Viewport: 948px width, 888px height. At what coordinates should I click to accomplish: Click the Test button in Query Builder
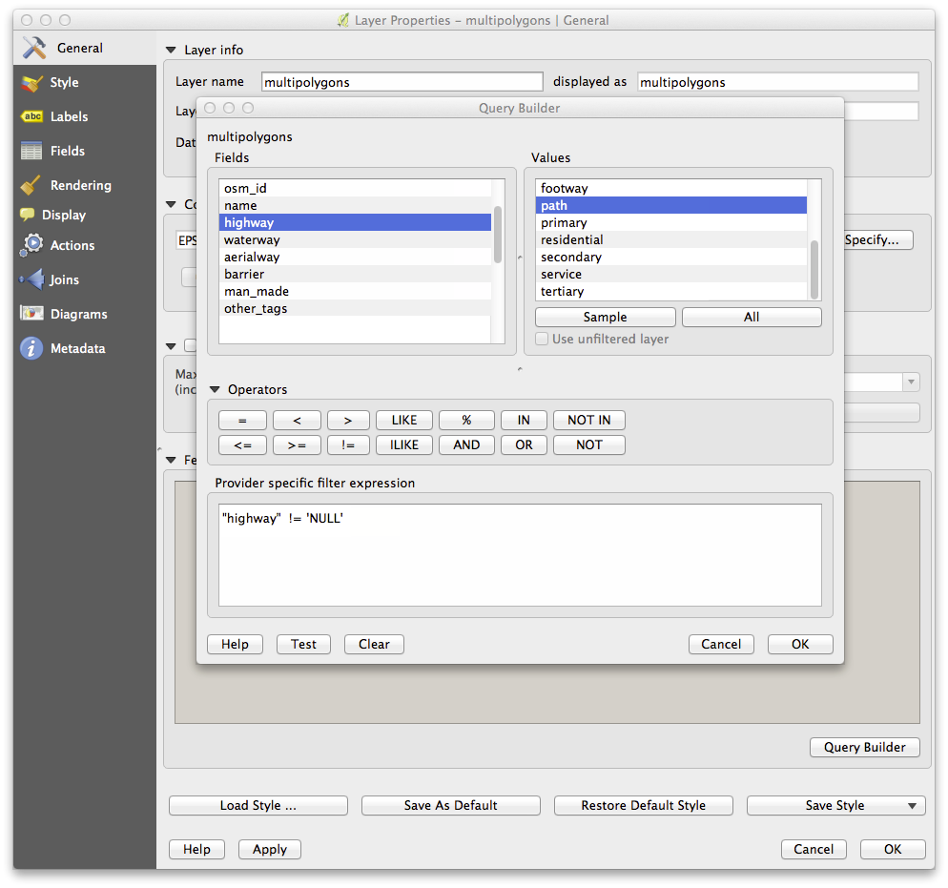point(303,645)
